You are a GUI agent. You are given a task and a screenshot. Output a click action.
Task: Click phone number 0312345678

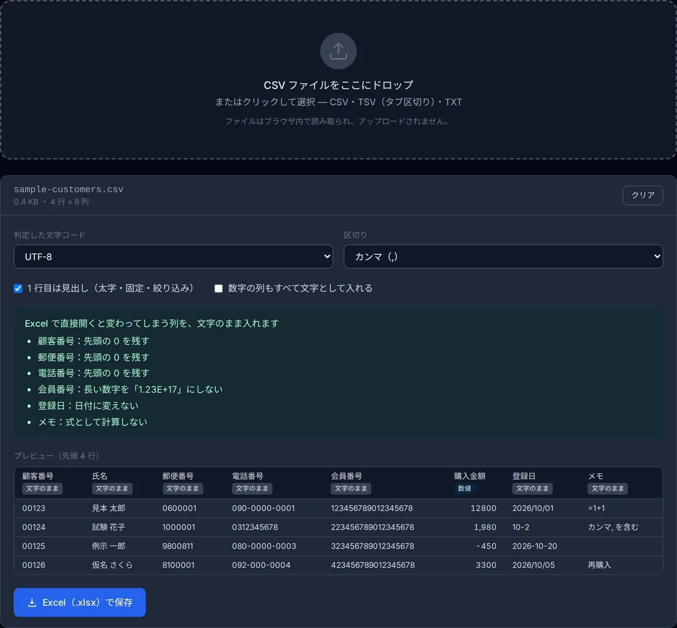(x=255, y=527)
